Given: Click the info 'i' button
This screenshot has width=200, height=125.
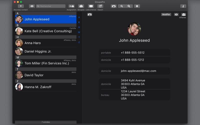Looking at the screenshot, I should (183, 6).
